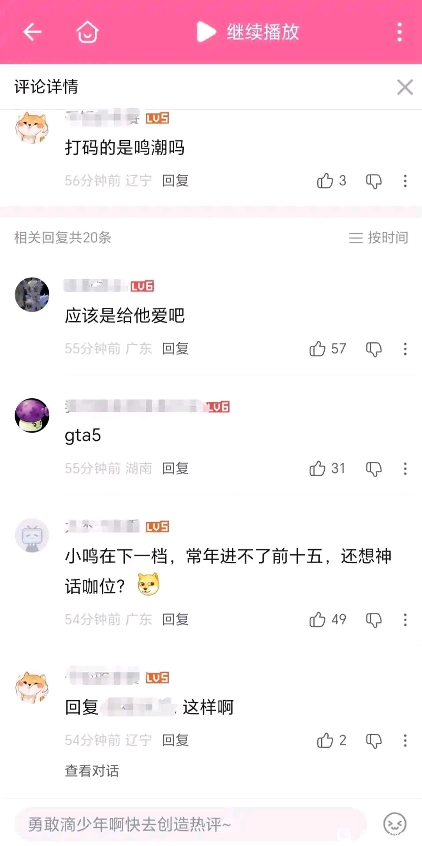Like the comment 打码的是鸣潮吗
This screenshot has width=422, height=846.
tap(326, 181)
